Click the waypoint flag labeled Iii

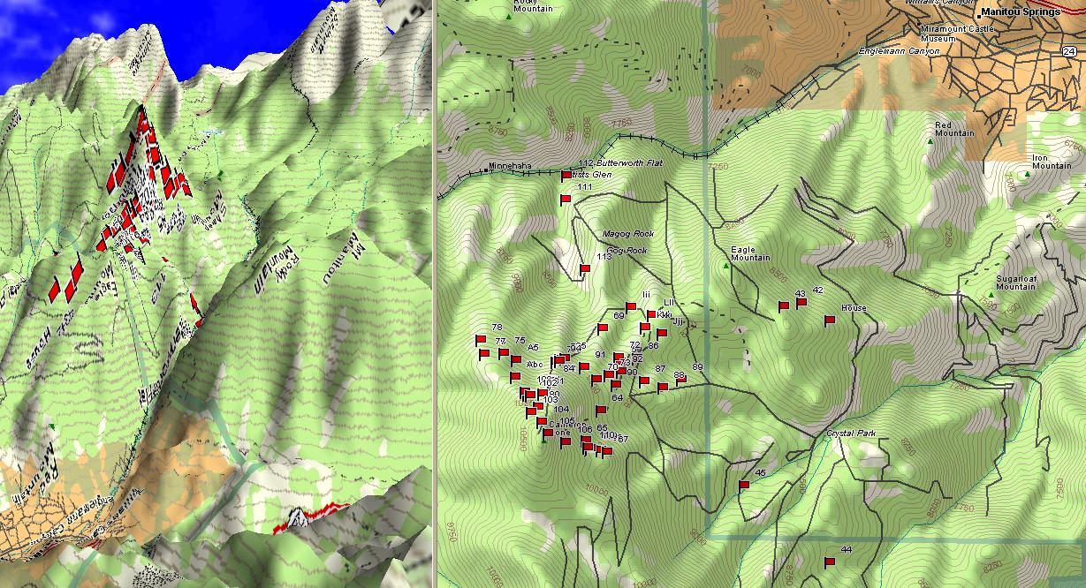(x=632, y=307)
